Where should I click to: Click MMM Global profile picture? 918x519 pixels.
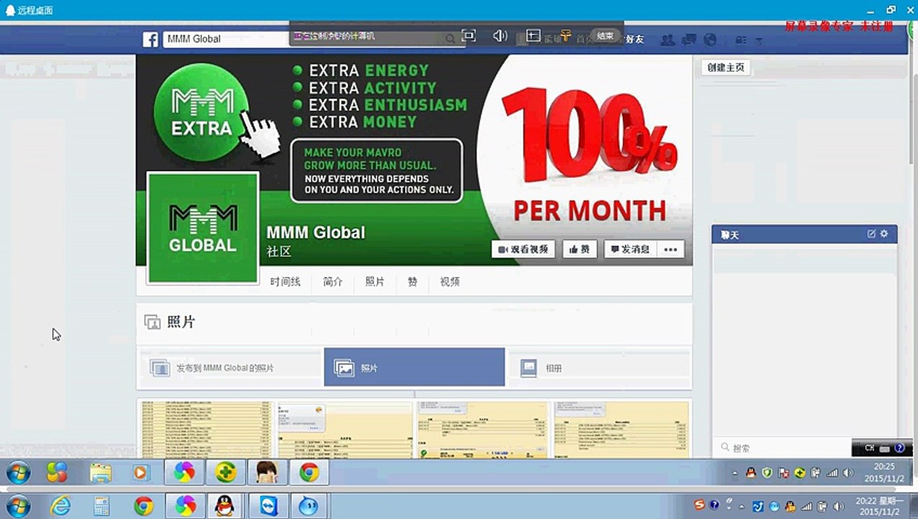coord(203,228)
